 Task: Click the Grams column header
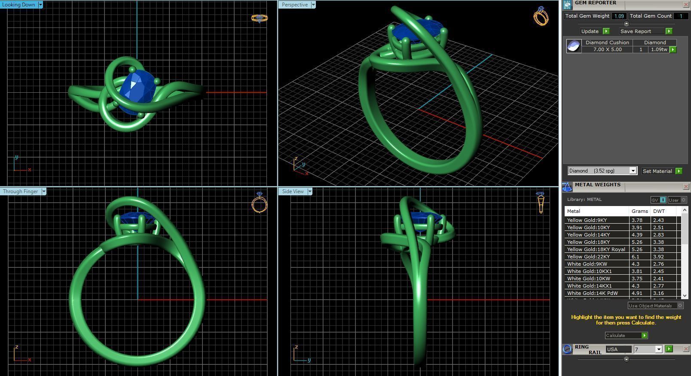click(x=639, y=211)
